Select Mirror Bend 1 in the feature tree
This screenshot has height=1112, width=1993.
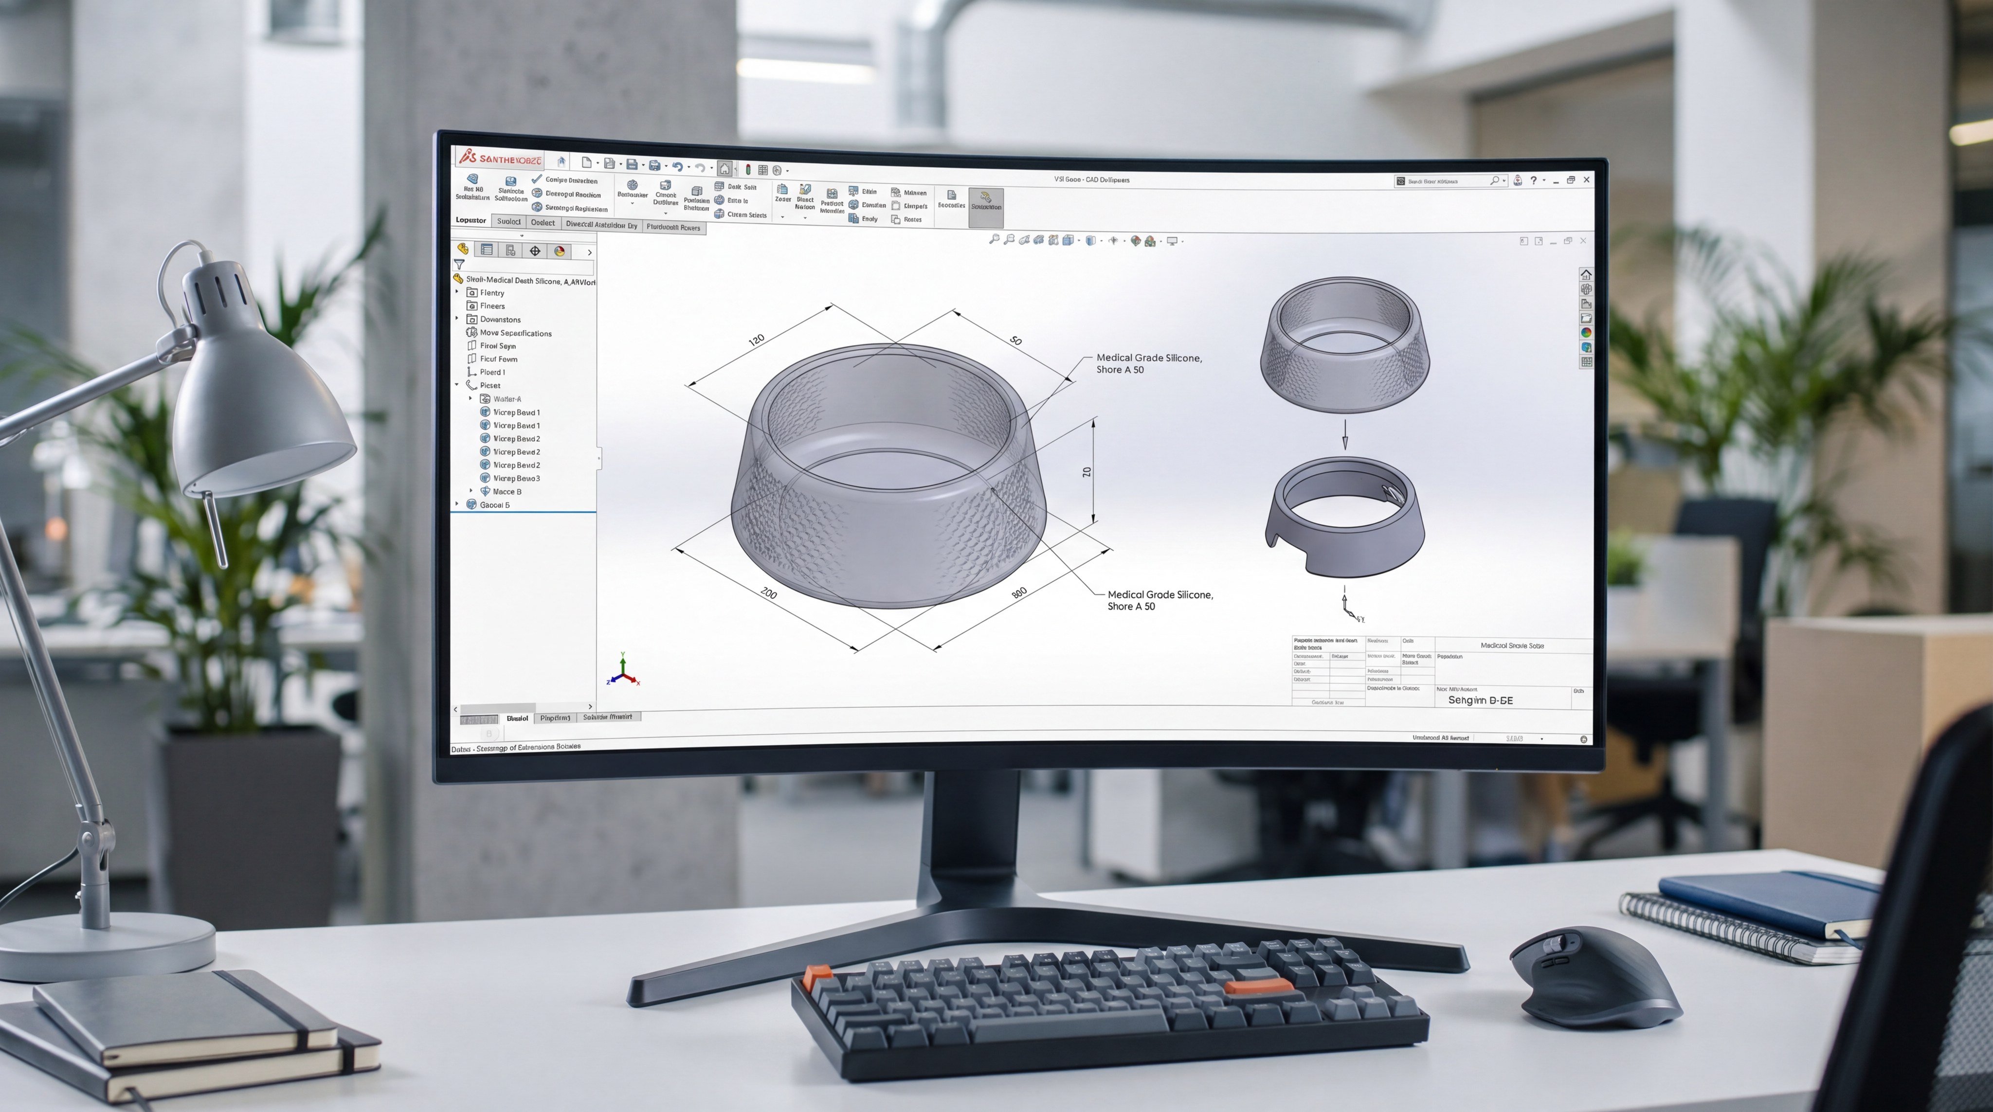517,413
